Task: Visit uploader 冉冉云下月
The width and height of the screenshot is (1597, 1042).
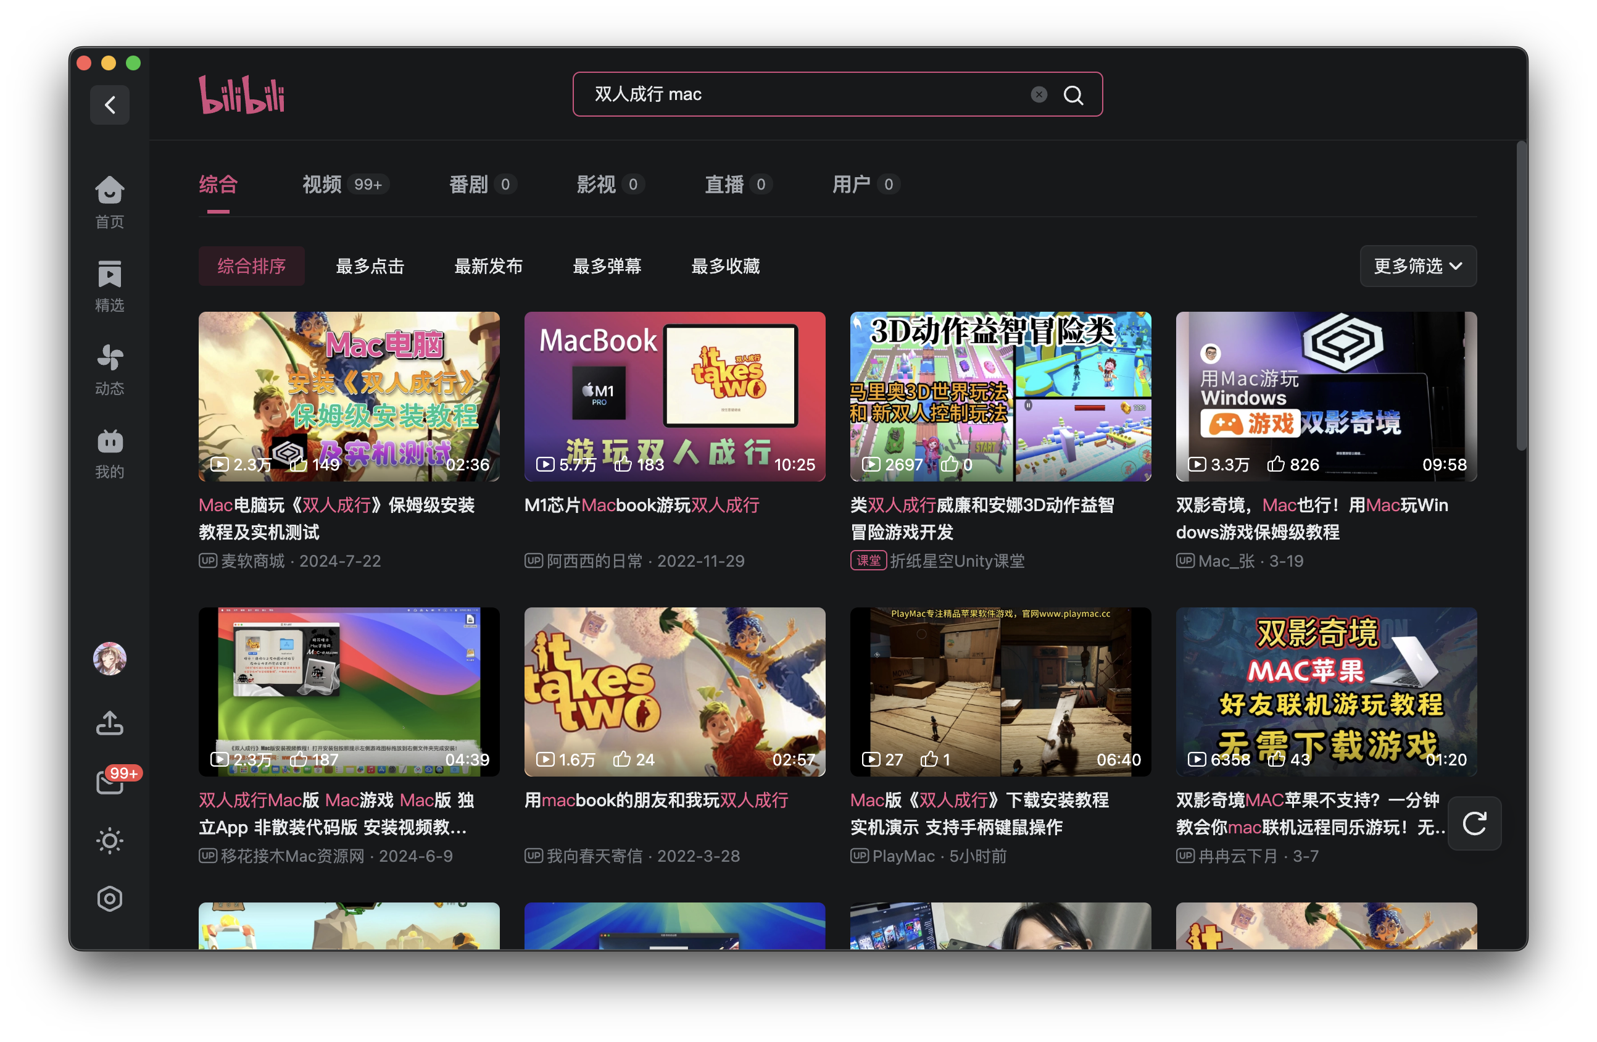Action: 1238,856
